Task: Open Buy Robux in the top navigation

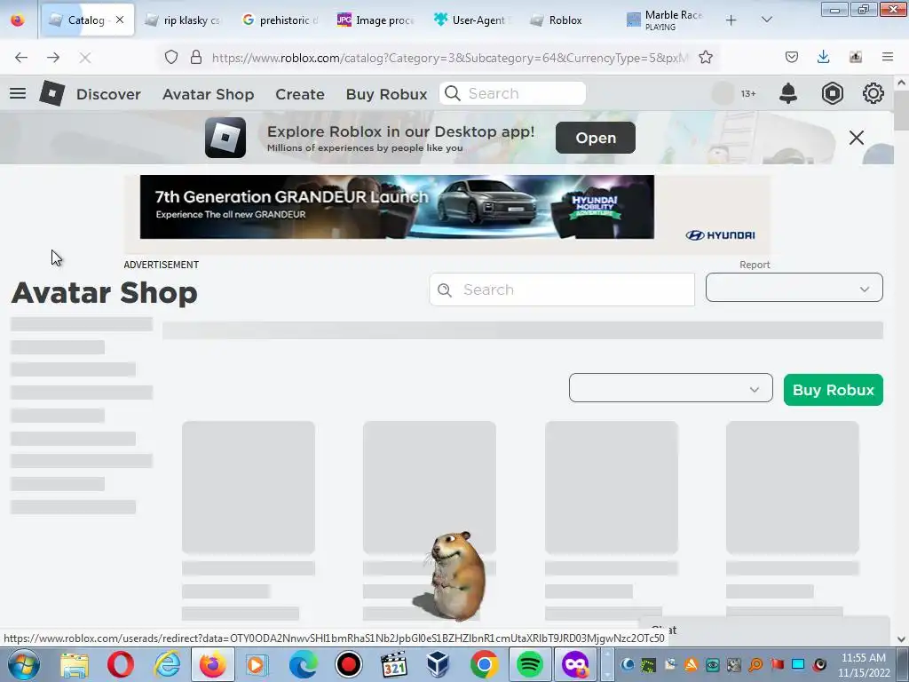Action: click(387, 94)
